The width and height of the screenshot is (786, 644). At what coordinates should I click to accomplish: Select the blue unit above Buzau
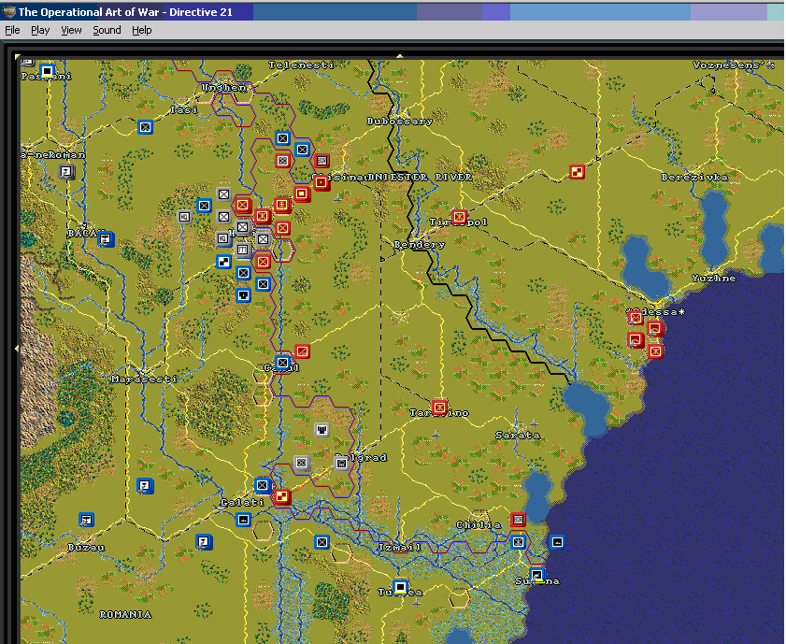point(86,519)
